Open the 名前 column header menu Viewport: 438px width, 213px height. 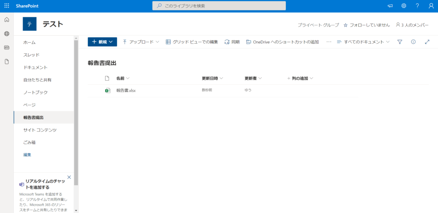pyautogui.click(x=123, y=79)
